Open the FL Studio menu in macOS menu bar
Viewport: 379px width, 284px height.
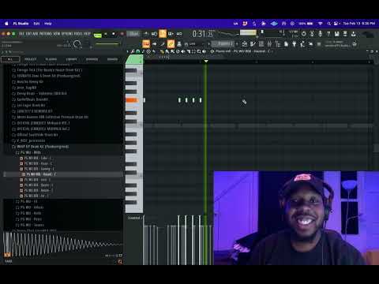coord(21,24)
